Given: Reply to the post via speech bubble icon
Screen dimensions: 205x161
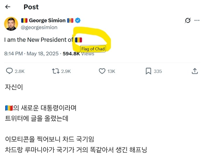Looking at the screenshot, I should [x=10, y=71].
